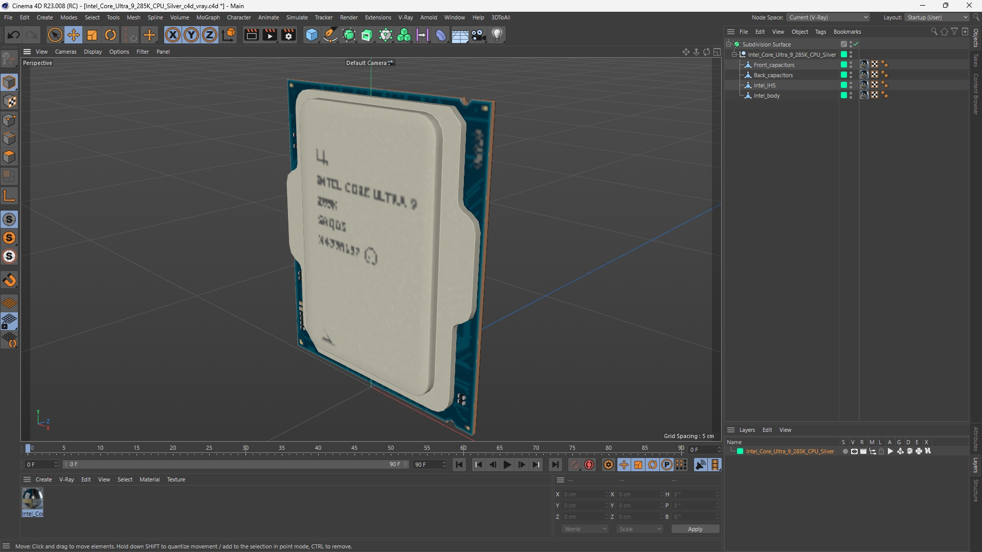Switch to Polygons mode icon

click(x=9, y=157)
